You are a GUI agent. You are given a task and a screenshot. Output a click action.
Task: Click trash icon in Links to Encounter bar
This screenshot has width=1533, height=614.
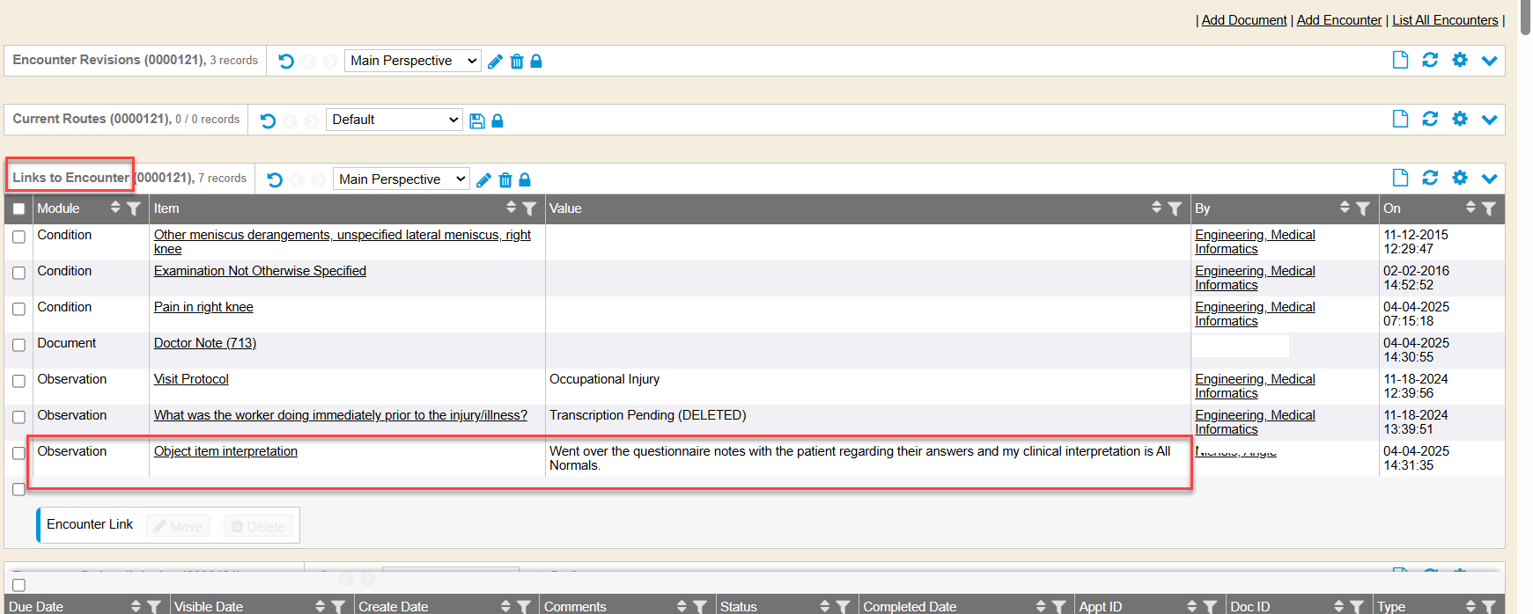(505, 180)
